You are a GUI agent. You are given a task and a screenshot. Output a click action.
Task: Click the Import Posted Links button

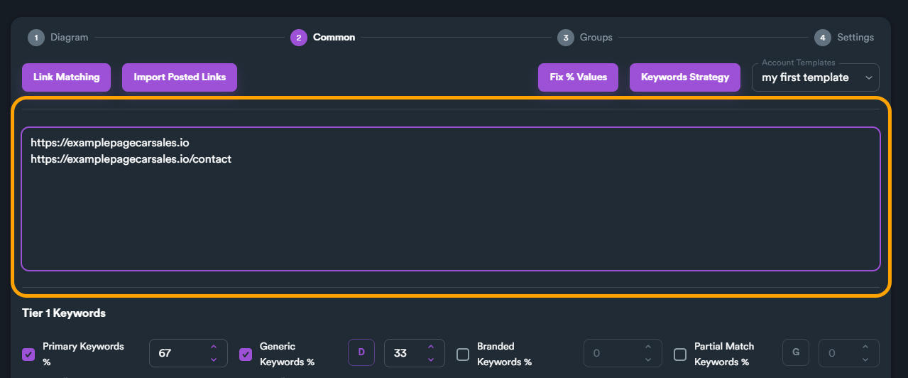[x=180, y=77]
